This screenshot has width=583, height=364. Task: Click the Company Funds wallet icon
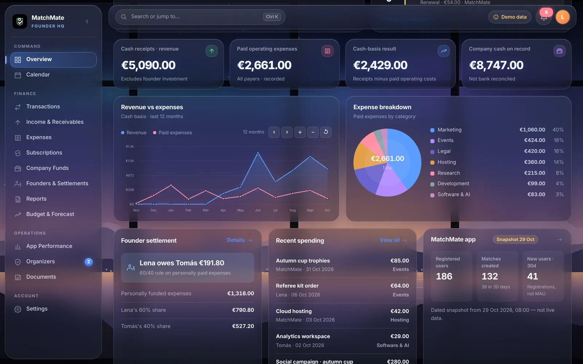point(18,169)
